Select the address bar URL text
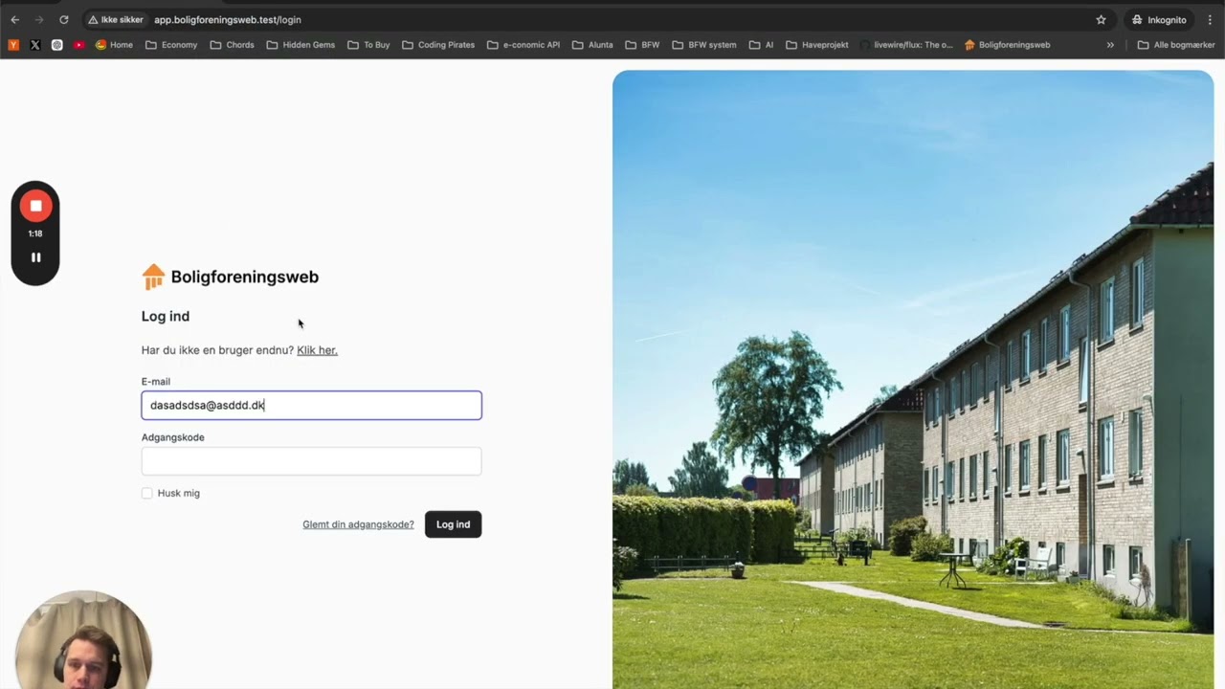1225x689 pixels. 228,19
